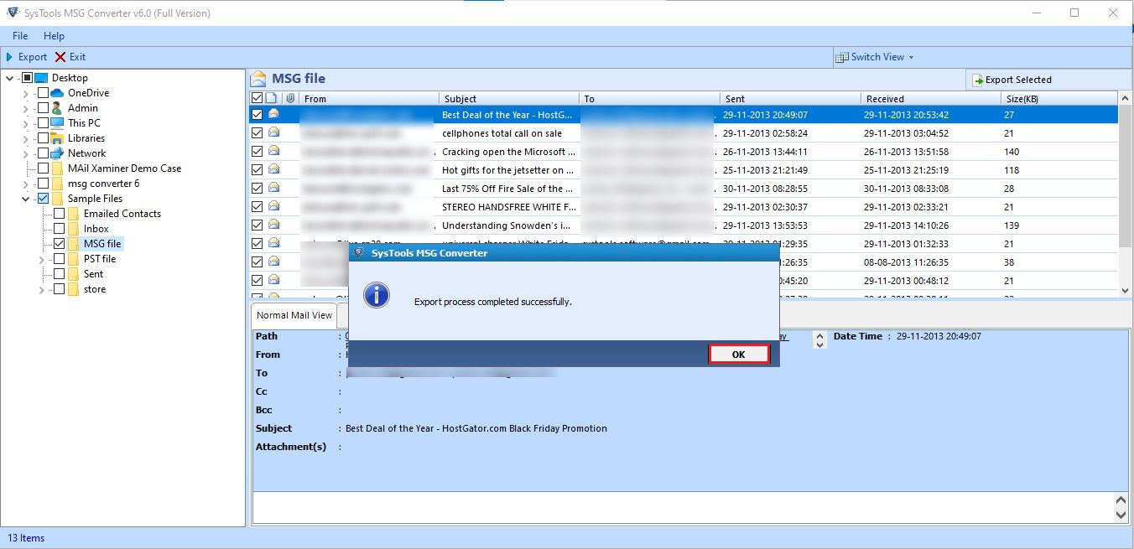This screenshot has height=549, width=1134.
Task: Uncheck the cellphones total call email checkbox
Action: pyautogui.click(x=257, y=133)
